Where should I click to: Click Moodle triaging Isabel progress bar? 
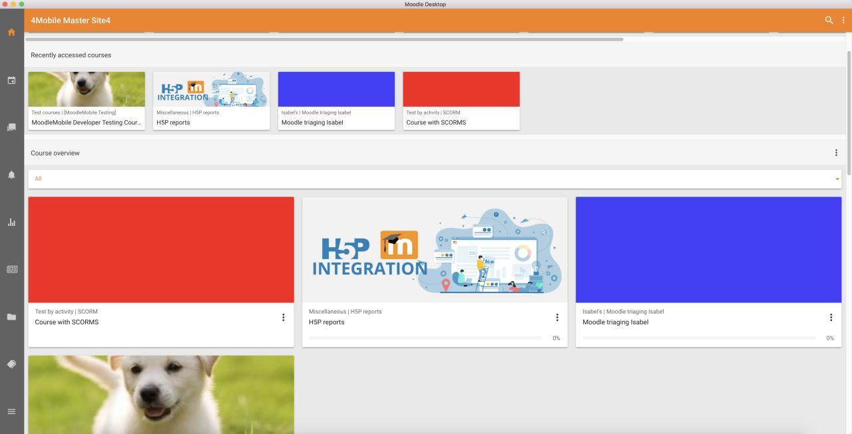click(699, 338)
